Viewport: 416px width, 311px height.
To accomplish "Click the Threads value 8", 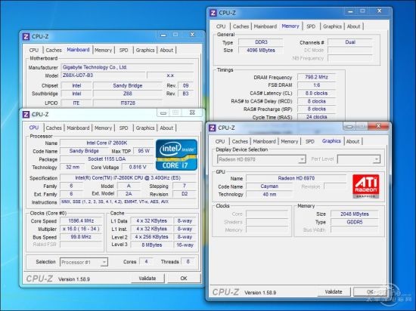I will click(x=188, y=262).
